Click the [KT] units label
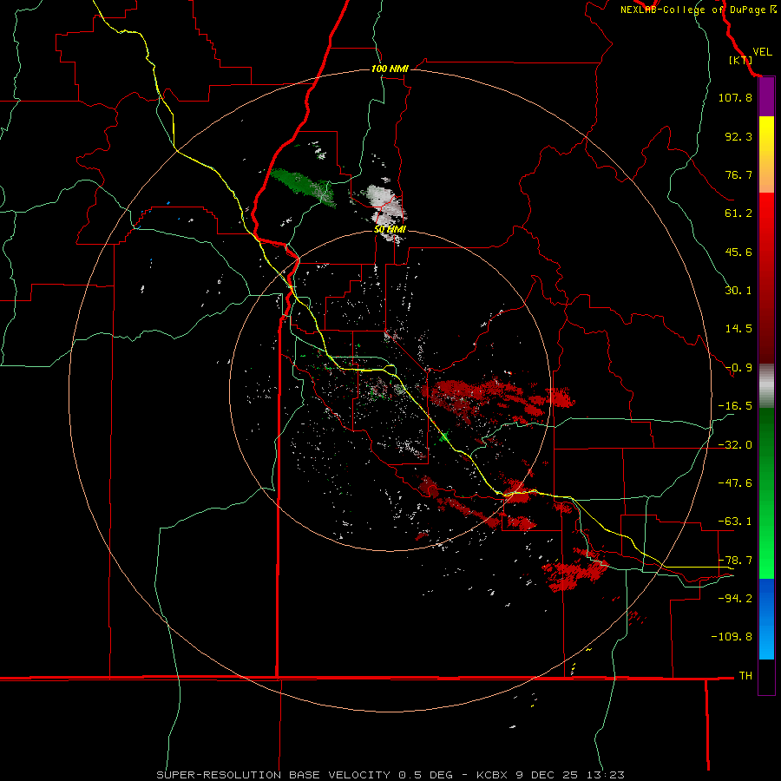 click(740, 60)
